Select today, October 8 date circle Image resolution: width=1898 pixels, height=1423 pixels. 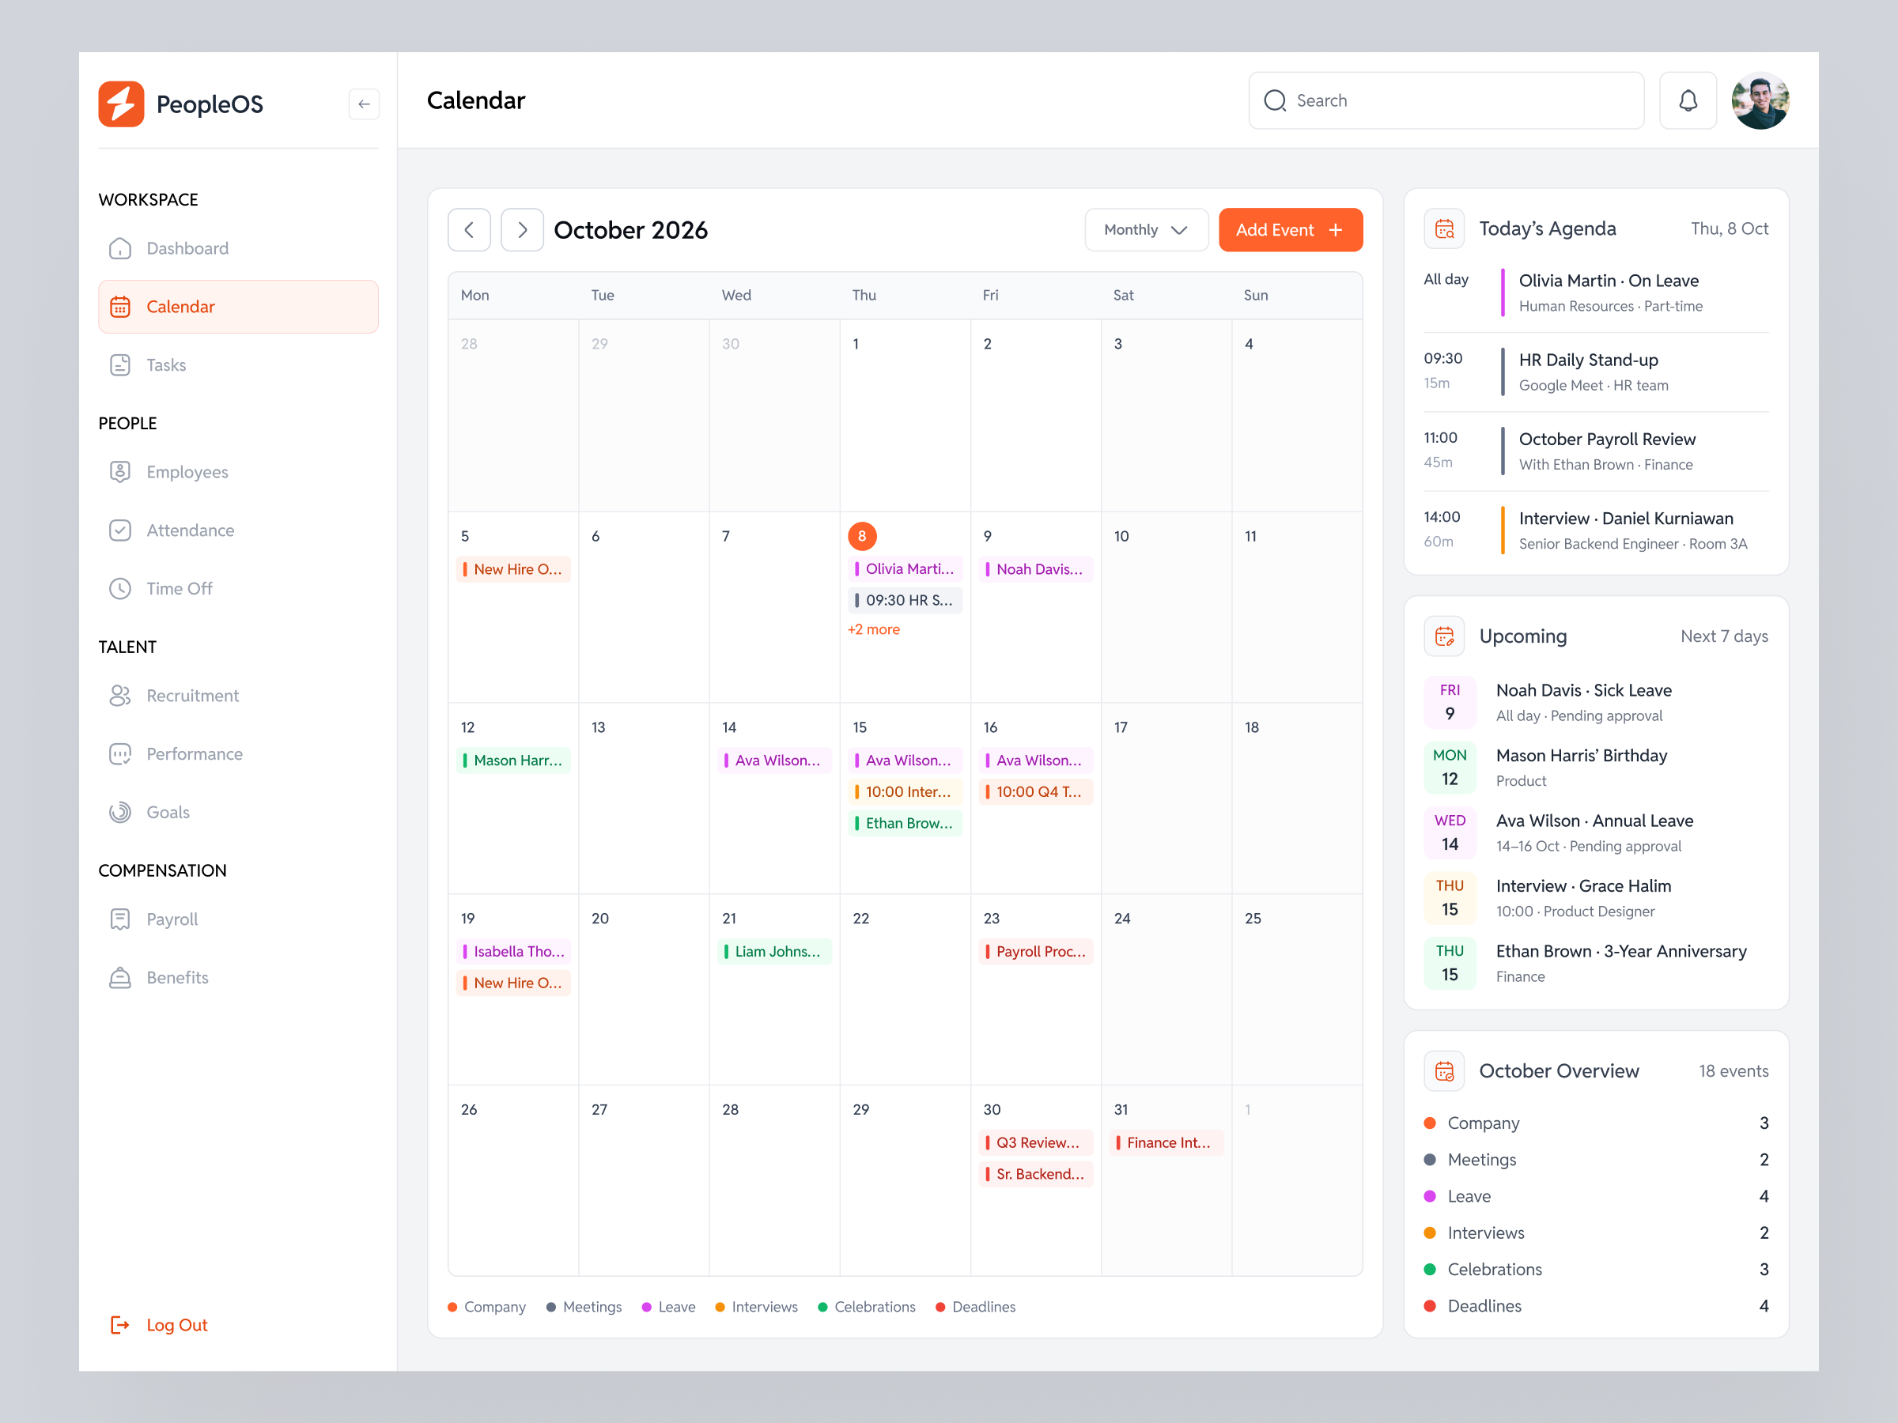pyautogui.click(x=861, y=536)
